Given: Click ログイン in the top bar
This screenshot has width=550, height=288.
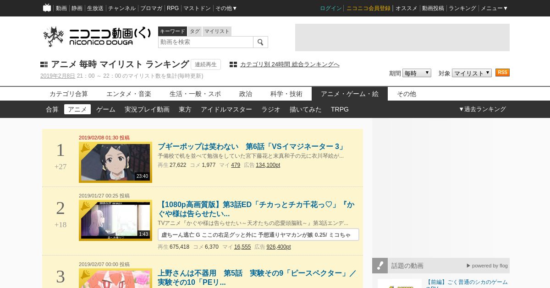Looking at the screenshot, I should [x=331, y=8].
